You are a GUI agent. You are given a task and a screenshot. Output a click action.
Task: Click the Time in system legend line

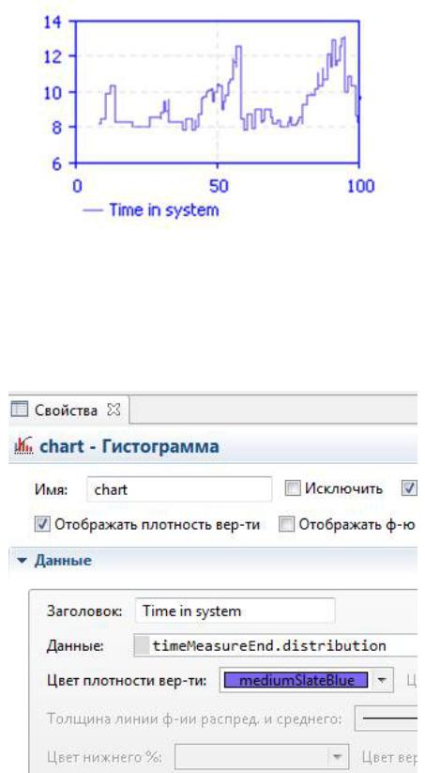[x=93, y=210]
